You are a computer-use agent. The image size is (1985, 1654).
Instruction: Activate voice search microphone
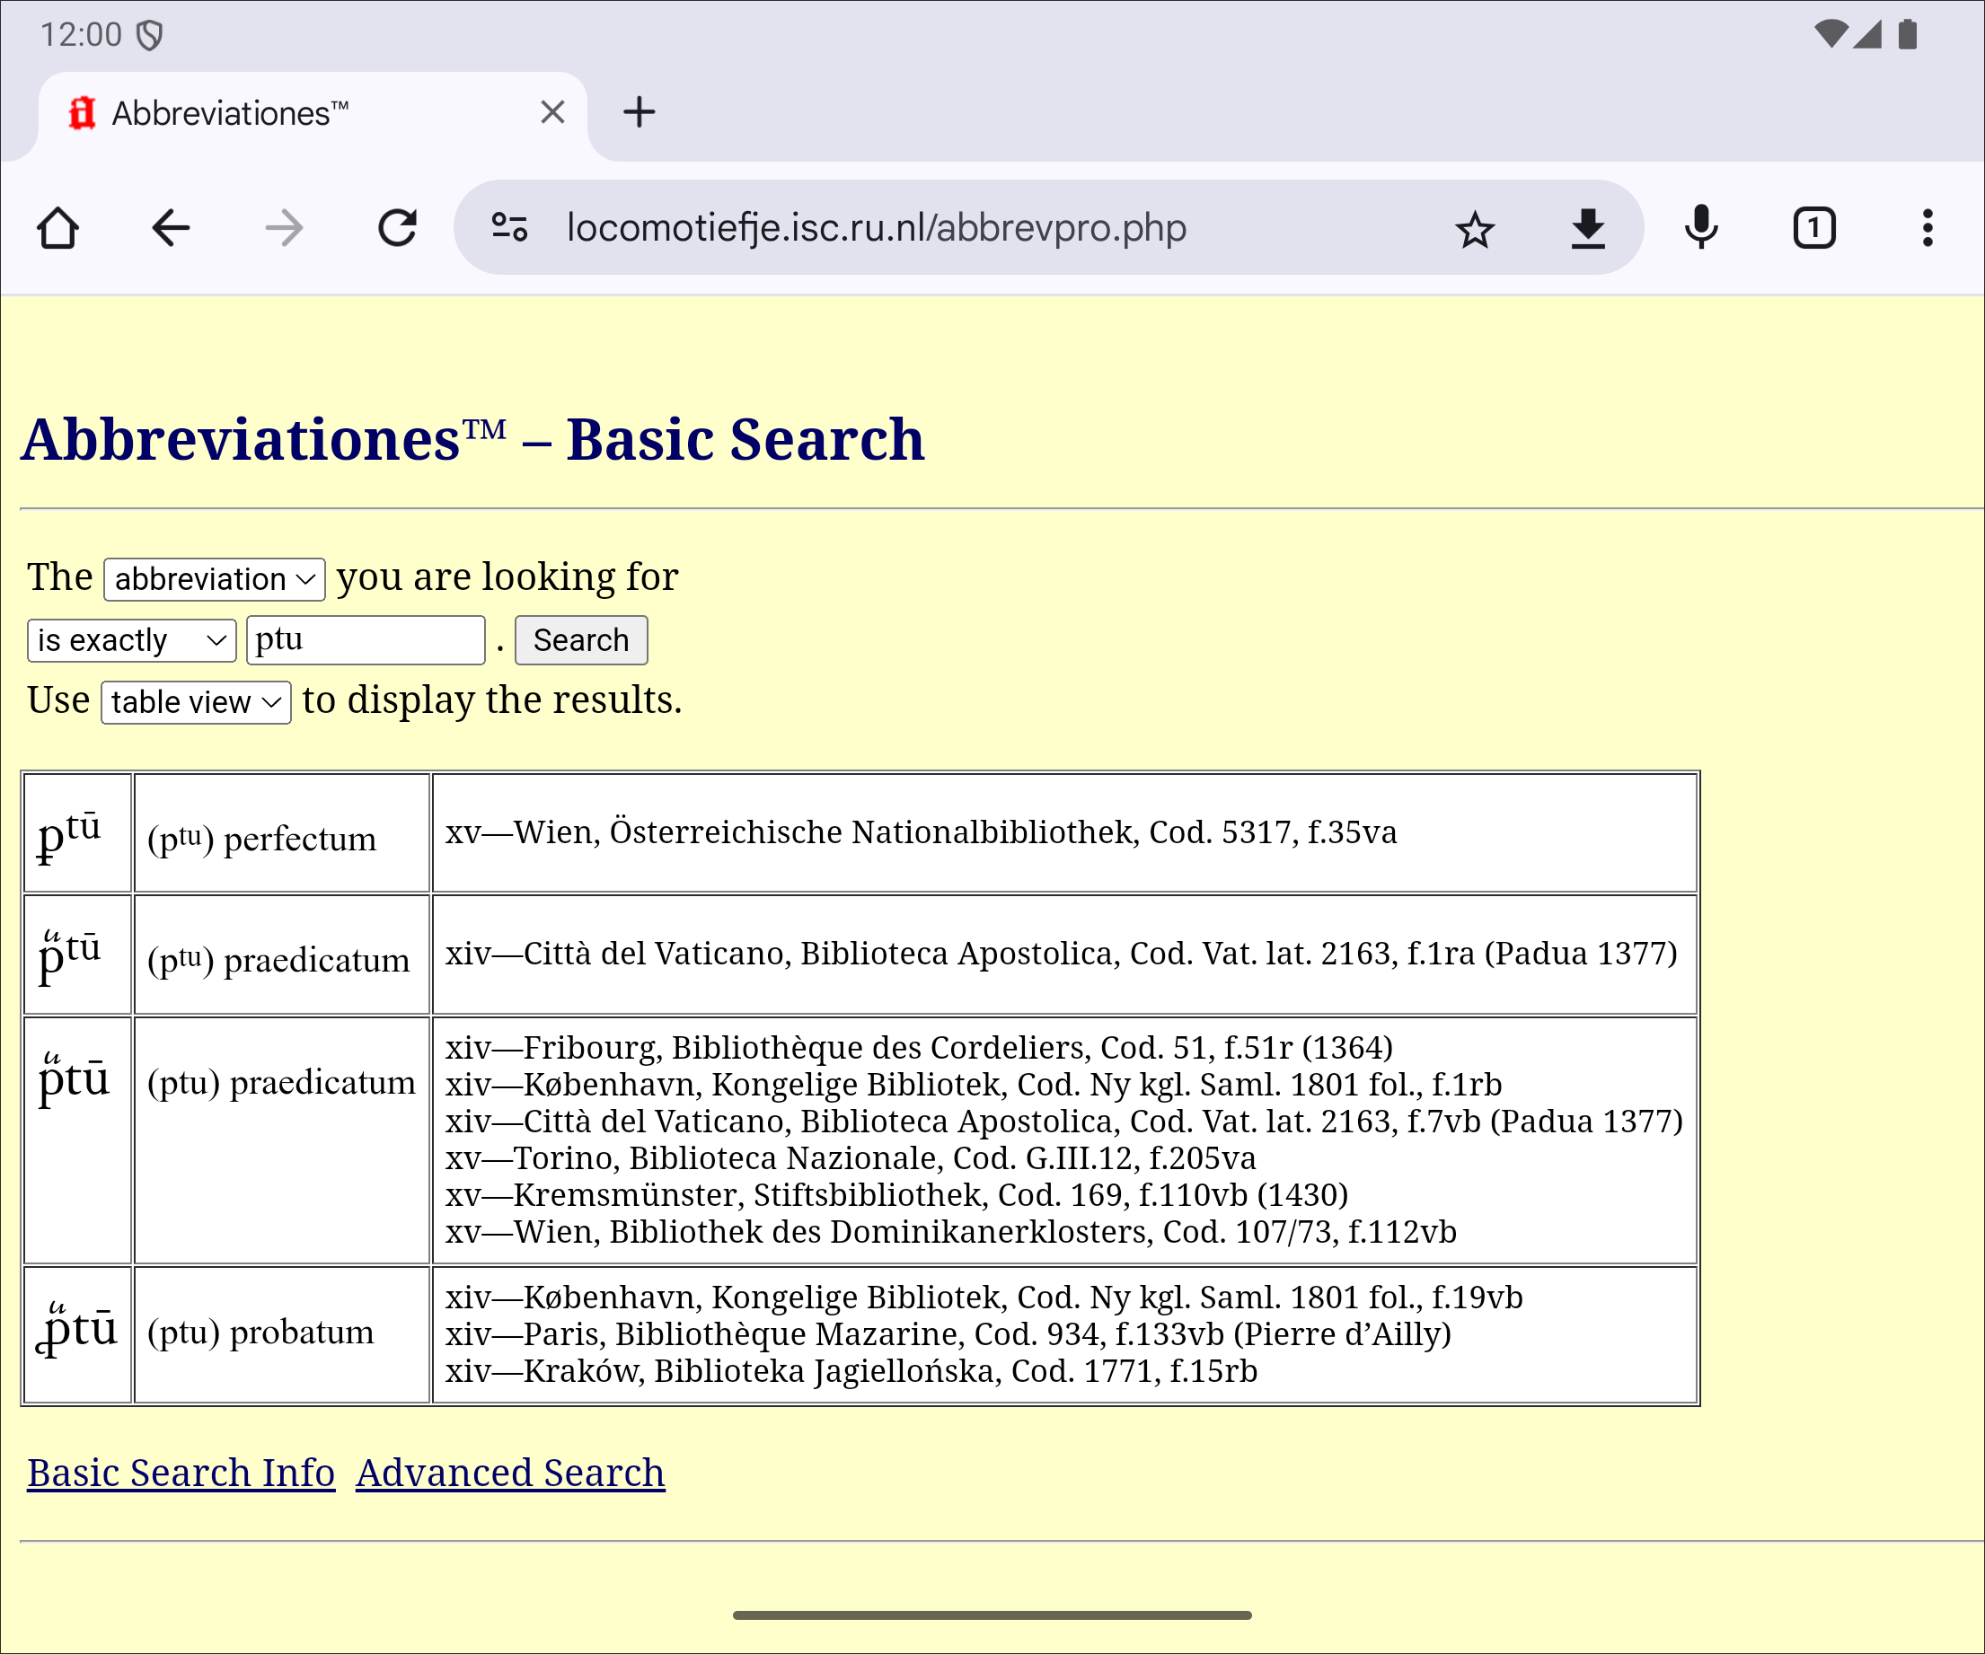[1700, 228]
